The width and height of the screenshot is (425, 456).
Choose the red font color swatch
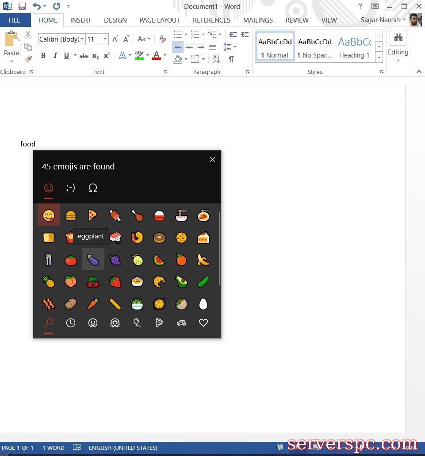pos(157,56)
